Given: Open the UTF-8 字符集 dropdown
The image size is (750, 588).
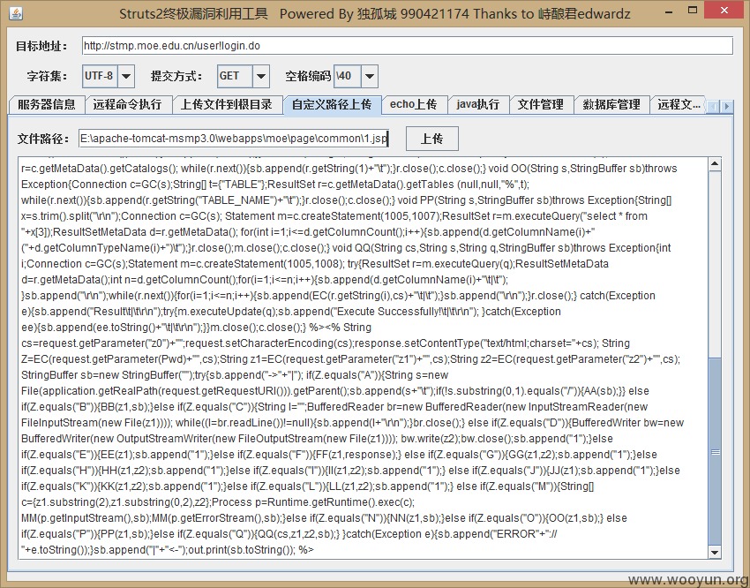Looking at the screenshot, I should coord(126,76).
